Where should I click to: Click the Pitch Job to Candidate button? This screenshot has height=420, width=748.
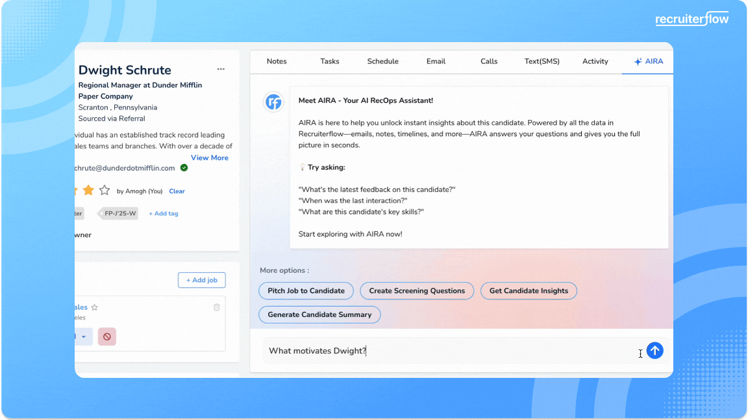(306, 291)
